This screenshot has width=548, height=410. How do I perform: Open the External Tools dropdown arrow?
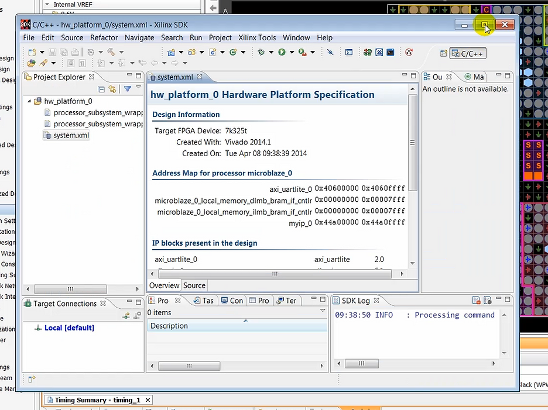[x=313, y=53]
